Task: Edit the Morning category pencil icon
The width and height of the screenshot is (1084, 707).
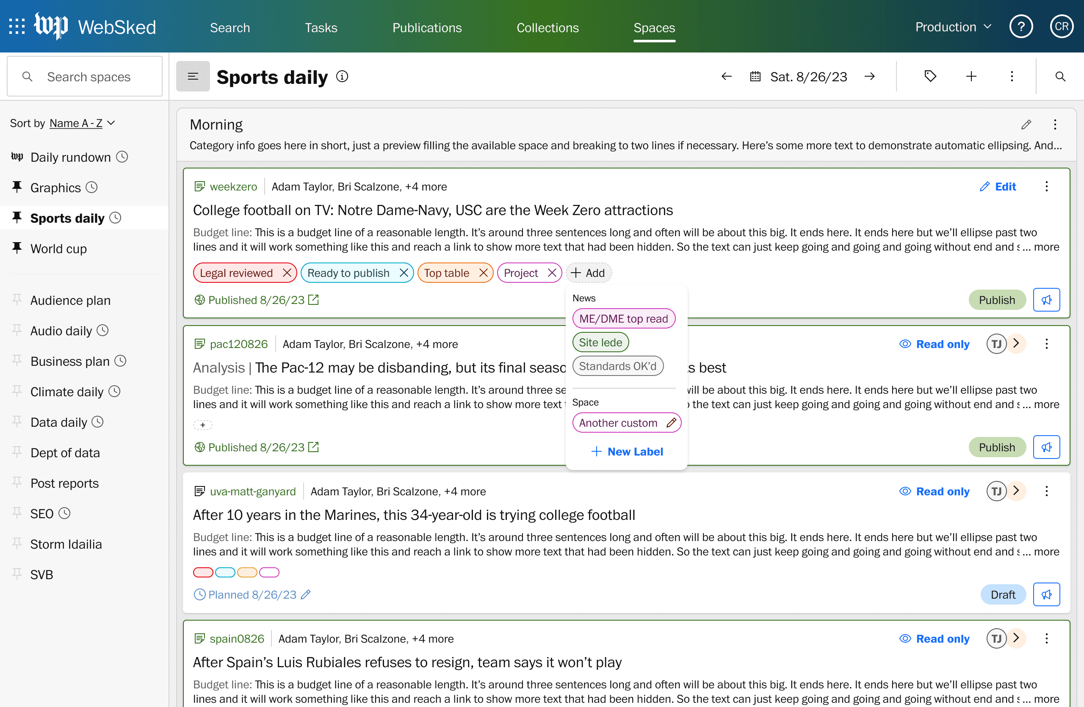Action: tap(1026, 124)
